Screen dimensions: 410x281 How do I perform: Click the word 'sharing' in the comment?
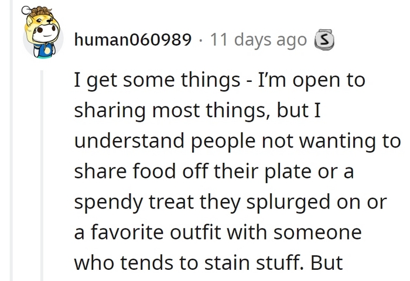click(110, 111)
